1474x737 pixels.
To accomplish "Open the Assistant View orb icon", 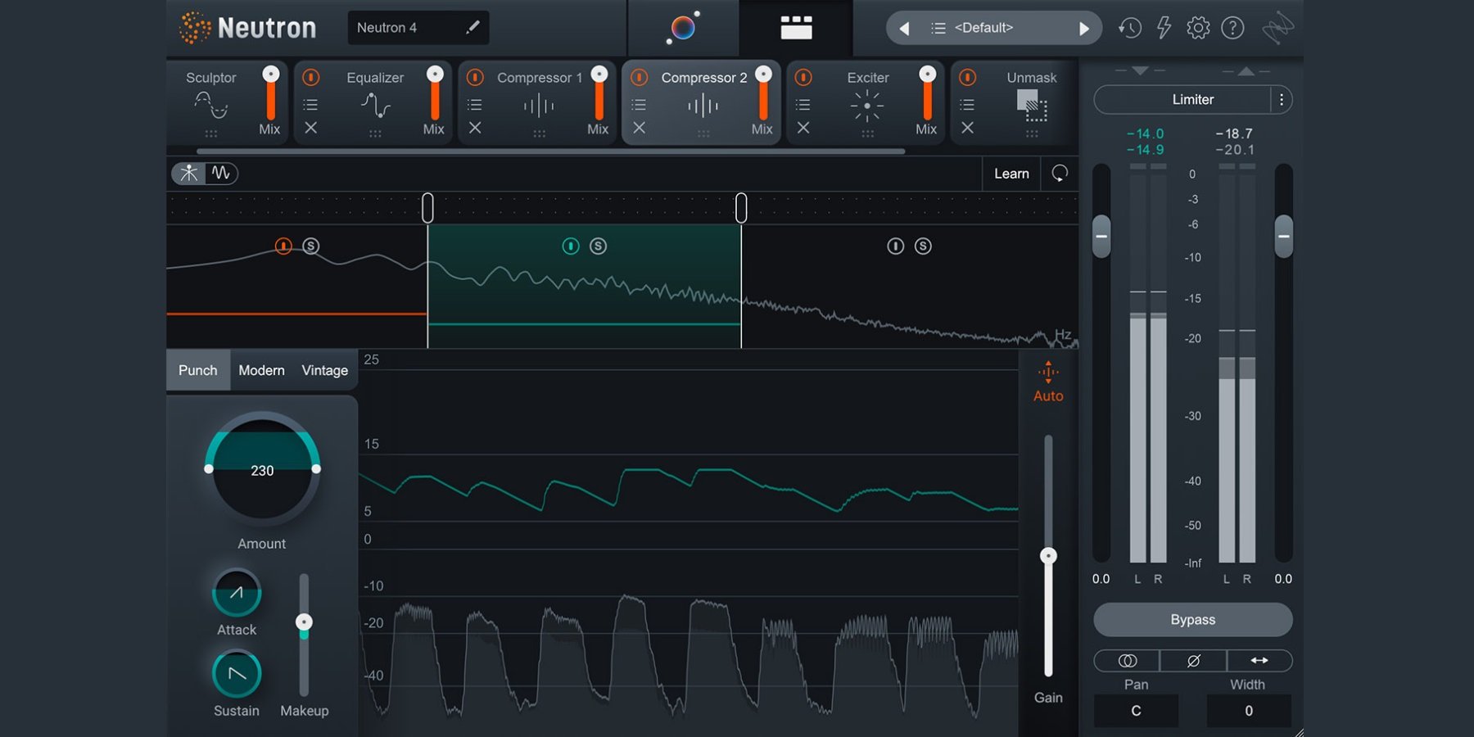I will pos(683,28).
